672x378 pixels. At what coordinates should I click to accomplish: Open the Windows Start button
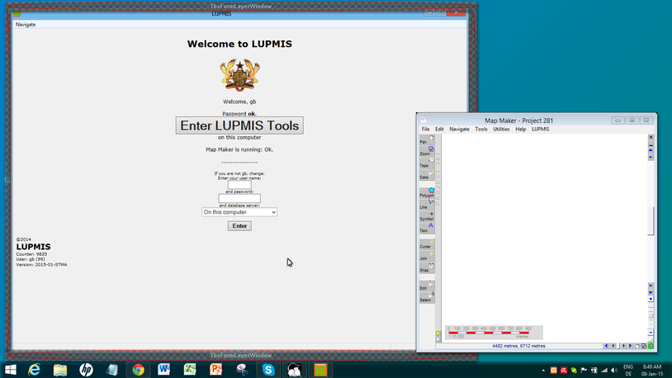click(10, 370)
